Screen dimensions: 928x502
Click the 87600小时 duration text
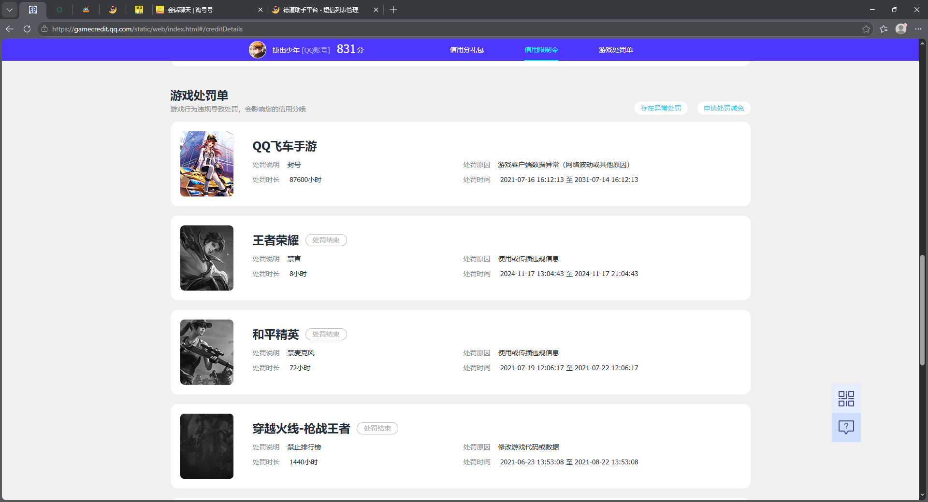(x=305, y=180)
